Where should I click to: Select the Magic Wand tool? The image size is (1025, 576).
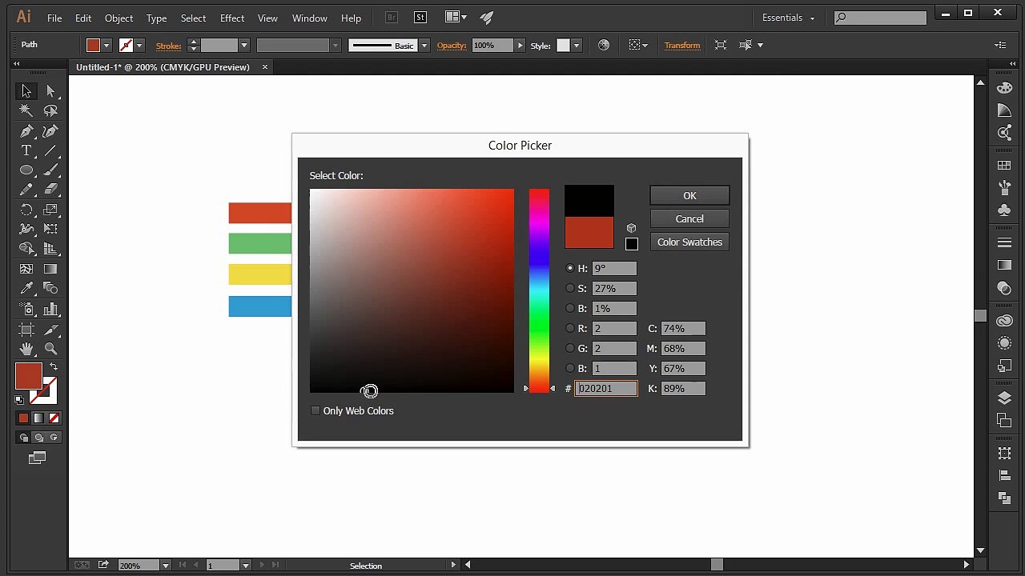[x=26, y=111]
